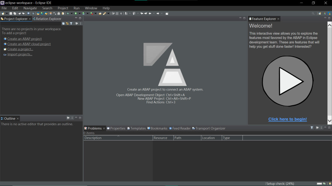Click Collapse All in Project Explorer toolbar
The height and width of the screenshot is (186, 332).
pos(63,23)
